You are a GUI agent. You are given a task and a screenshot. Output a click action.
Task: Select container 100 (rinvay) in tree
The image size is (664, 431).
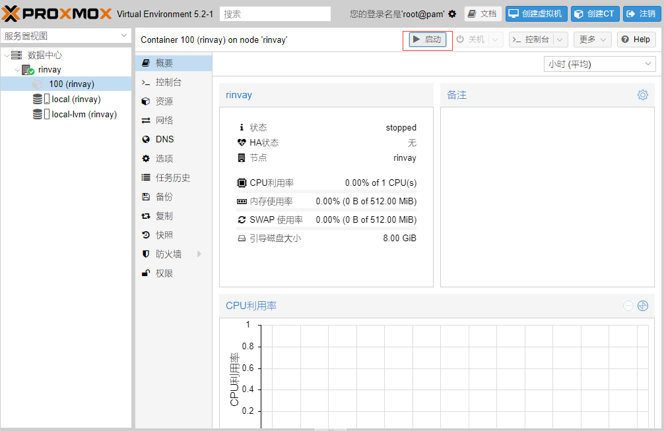66,84
